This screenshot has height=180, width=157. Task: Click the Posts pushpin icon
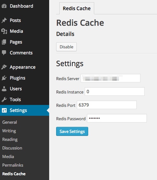coord(4,20)
